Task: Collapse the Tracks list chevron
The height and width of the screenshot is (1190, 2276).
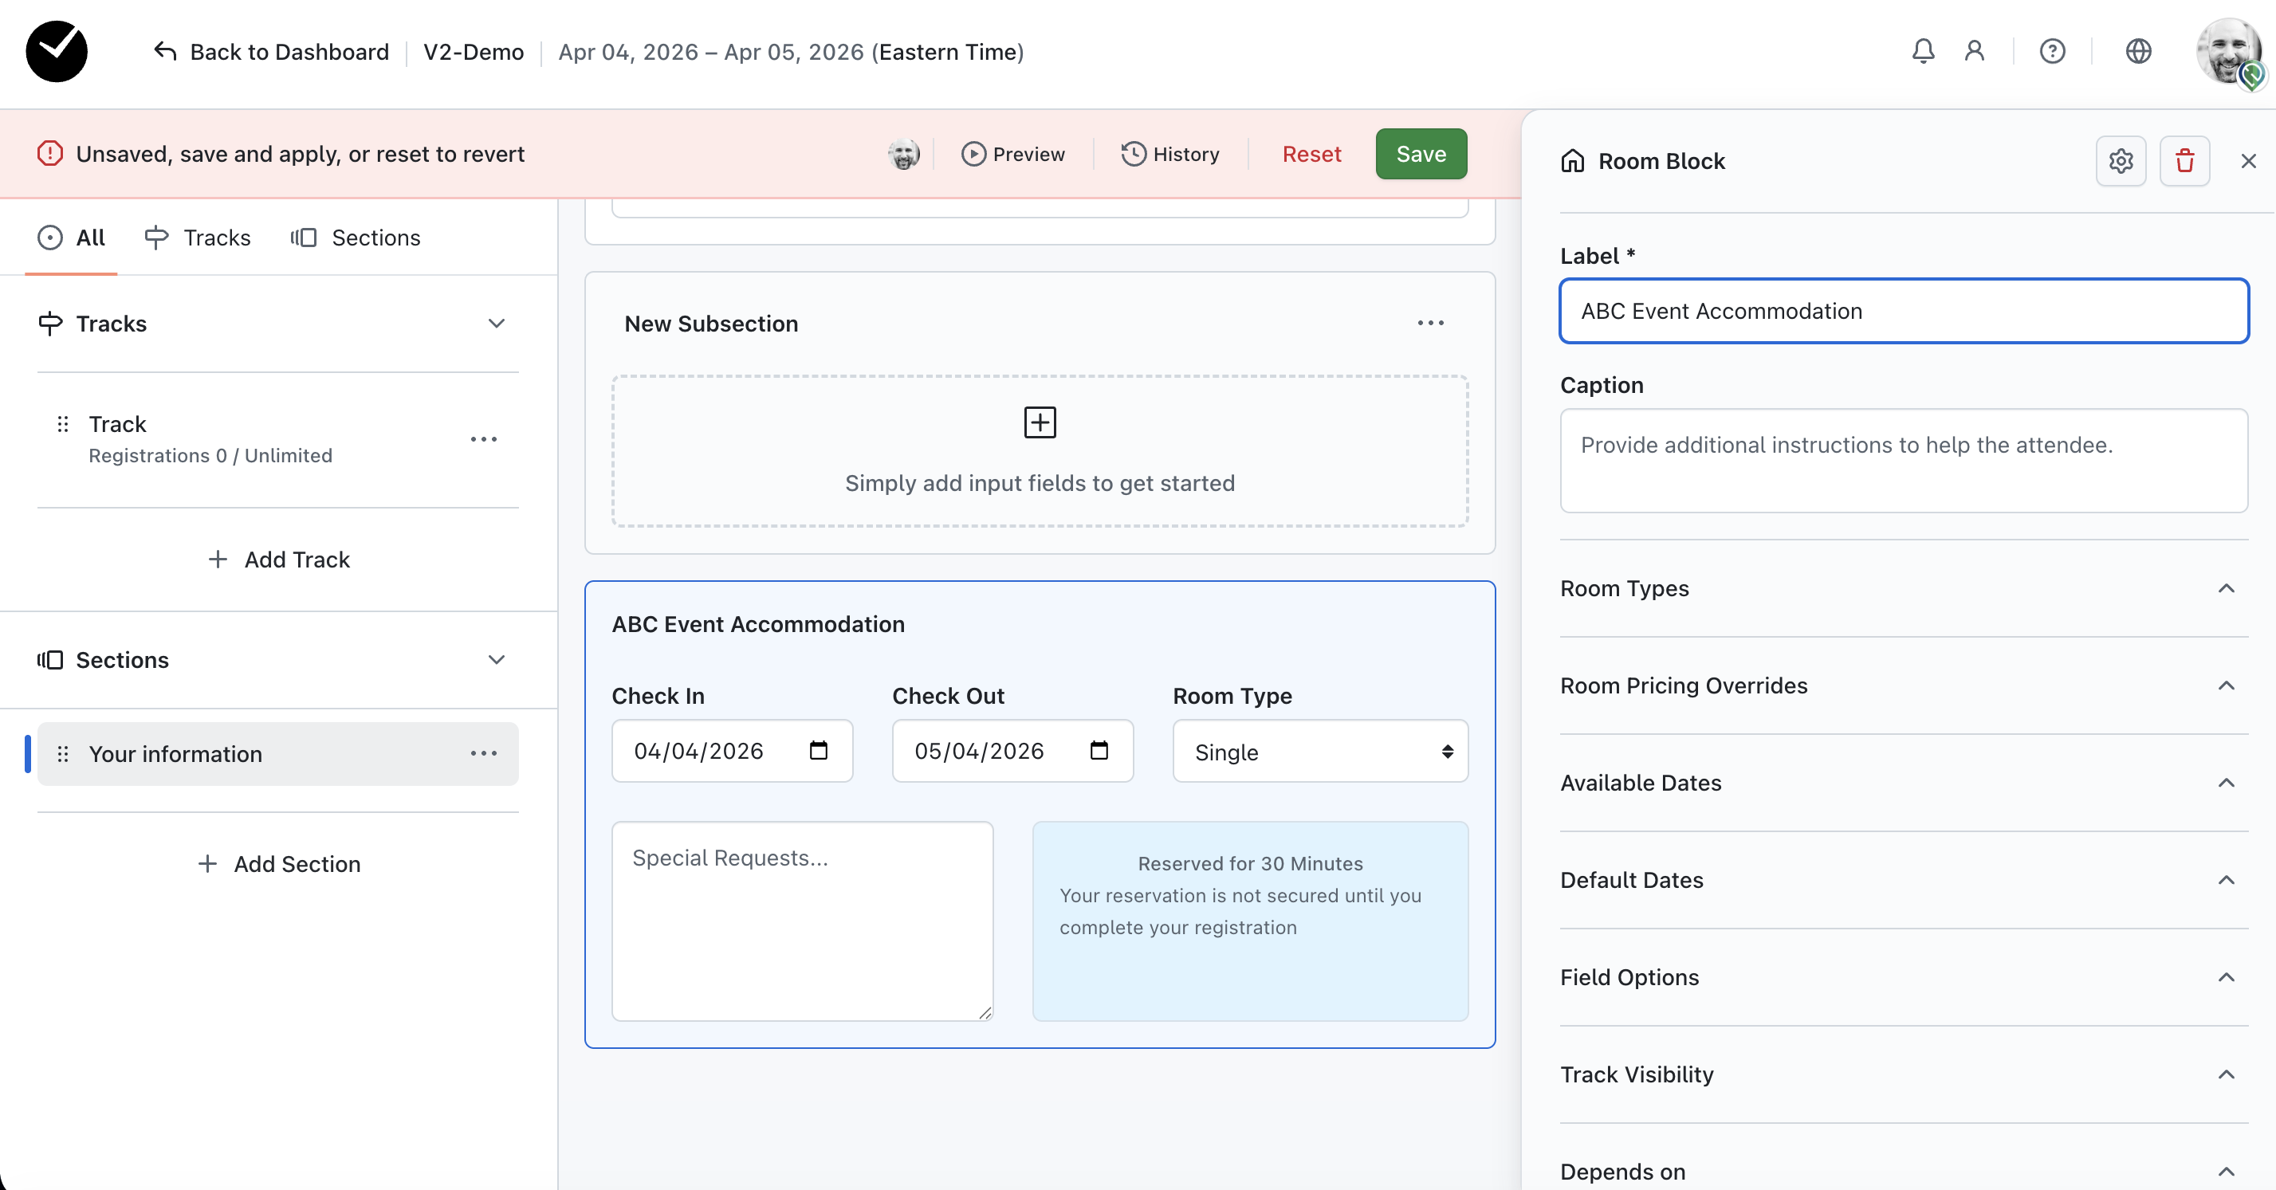Action: click(x=497, y=324)
